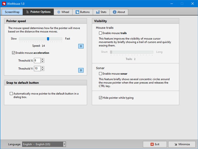This screenshot has height=149, width=198.
Task: Select the Pointer Options tab
Action: (x=38, y=12)
